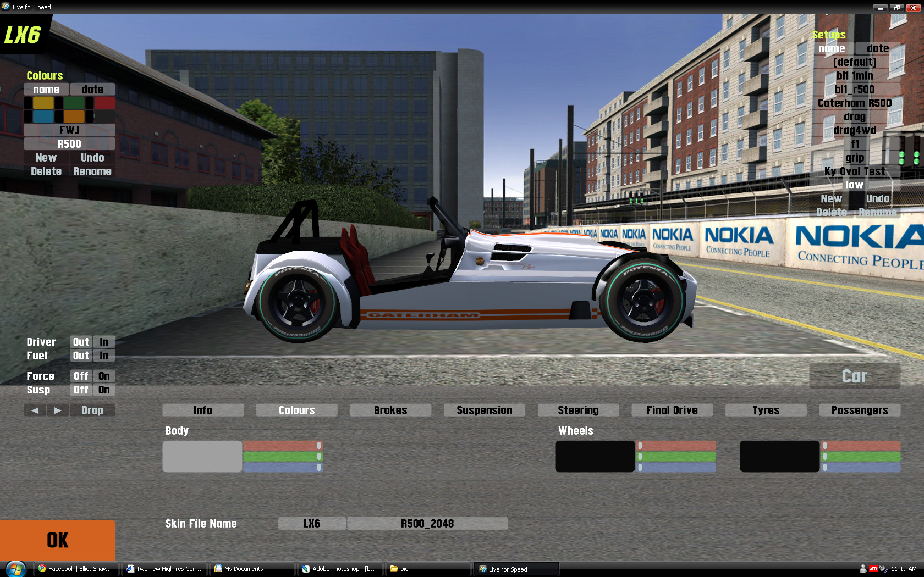This screenshot has width=924, height=577.
Task: Select the f1 setup
Action: coord(855,144)
